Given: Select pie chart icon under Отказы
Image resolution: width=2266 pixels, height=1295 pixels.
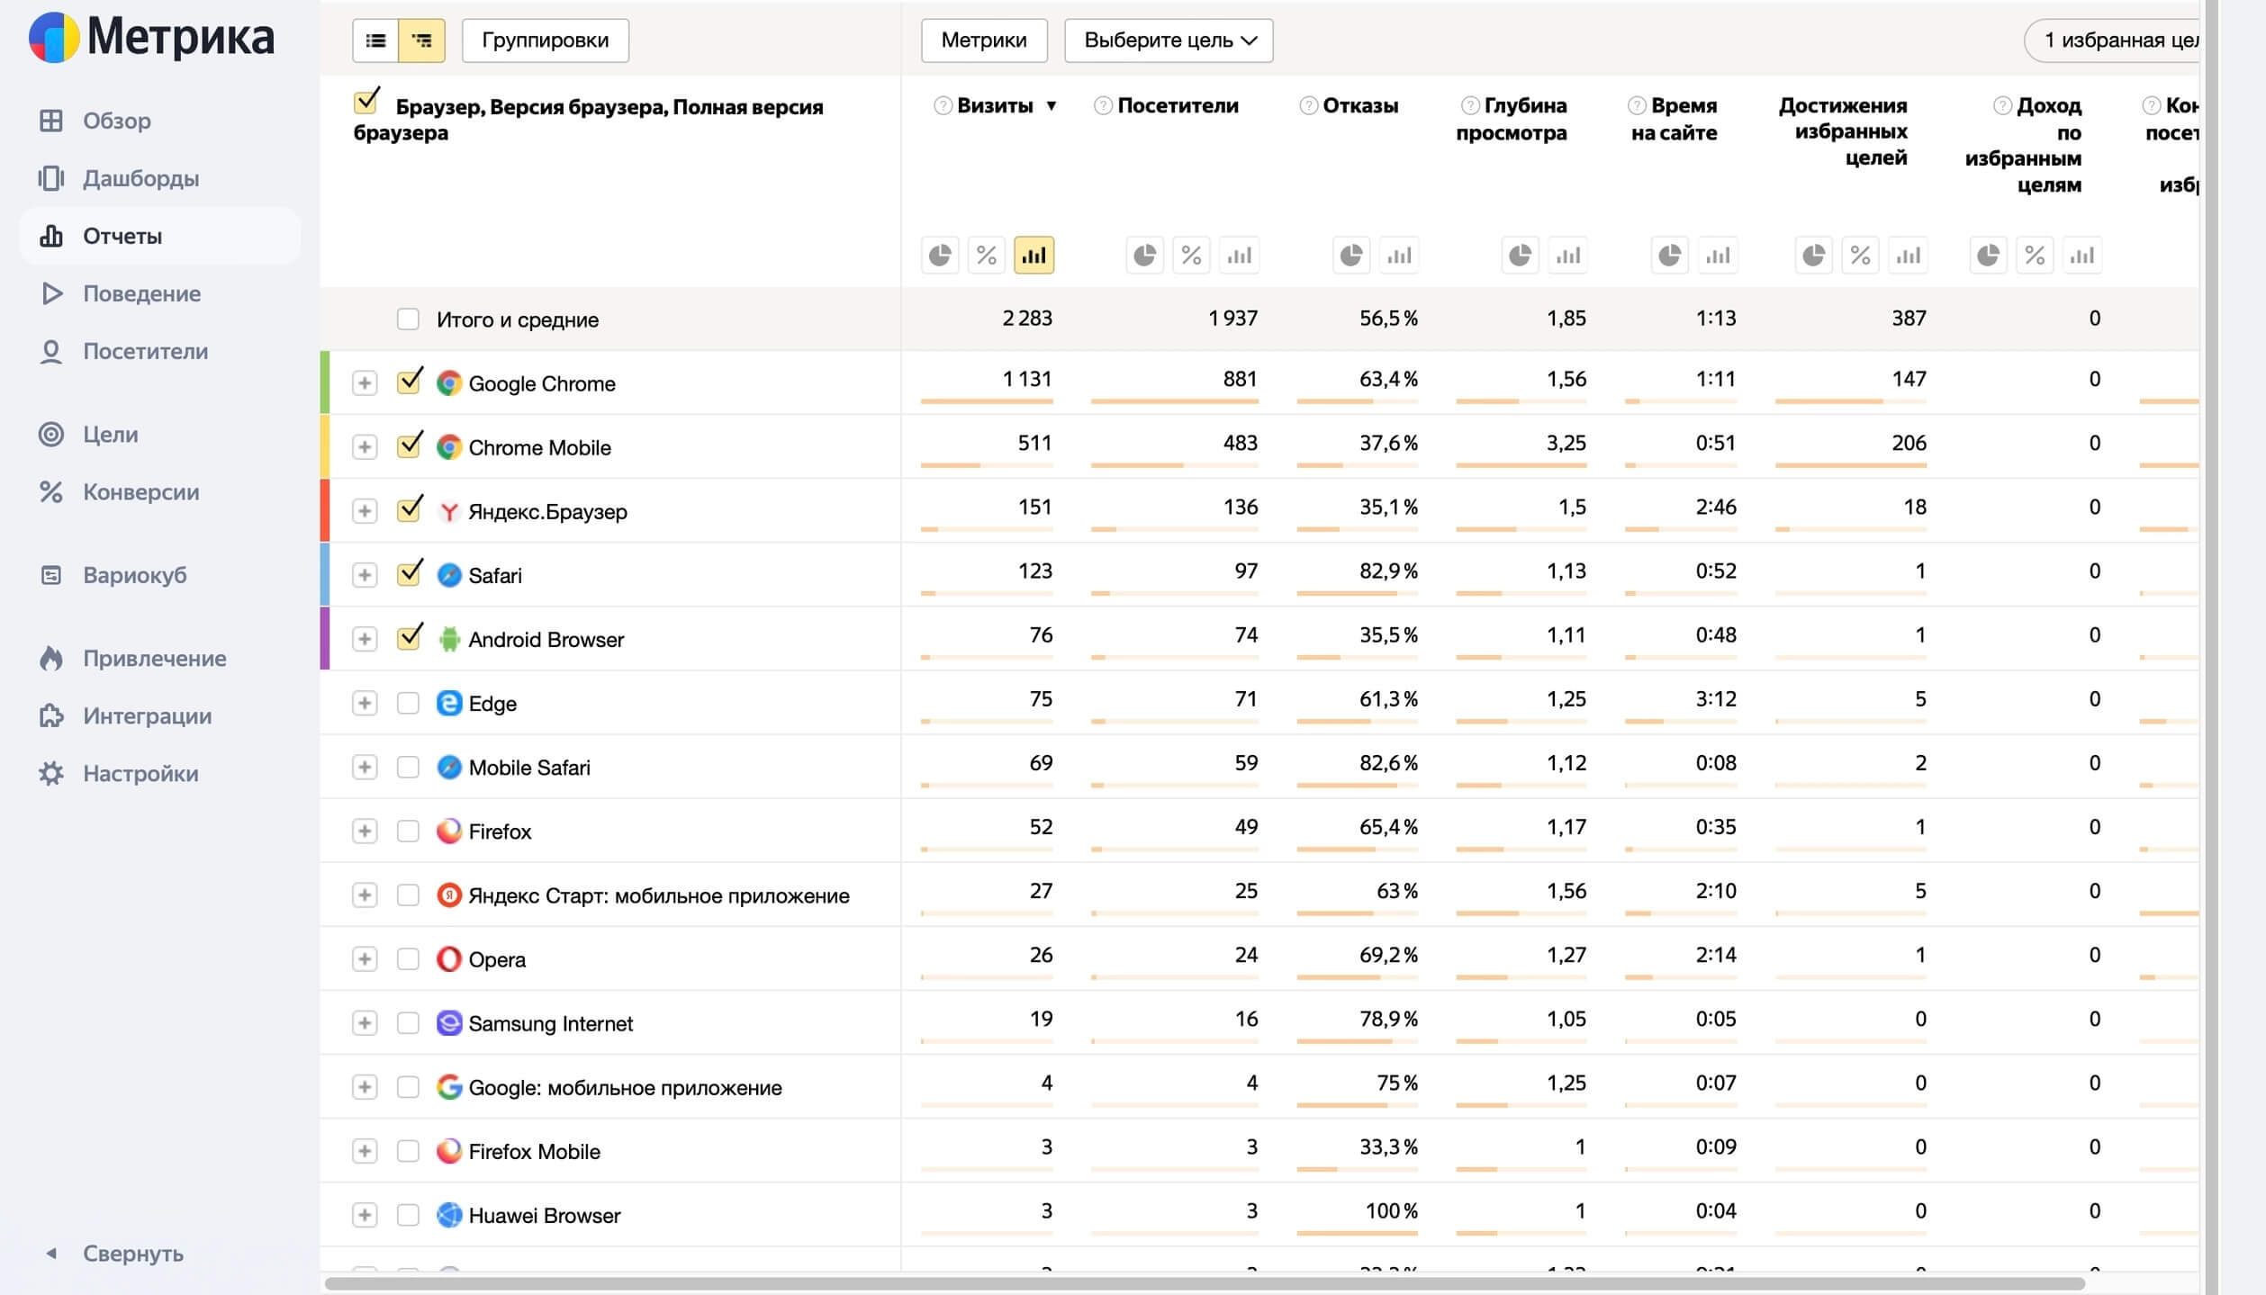Looking at the screenshot, I should [1351, 256].
